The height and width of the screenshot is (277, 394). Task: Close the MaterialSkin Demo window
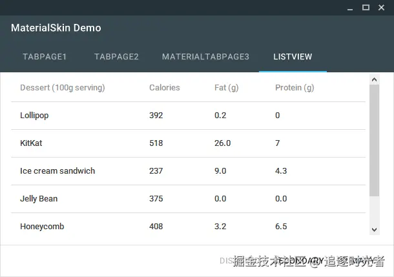382,8
